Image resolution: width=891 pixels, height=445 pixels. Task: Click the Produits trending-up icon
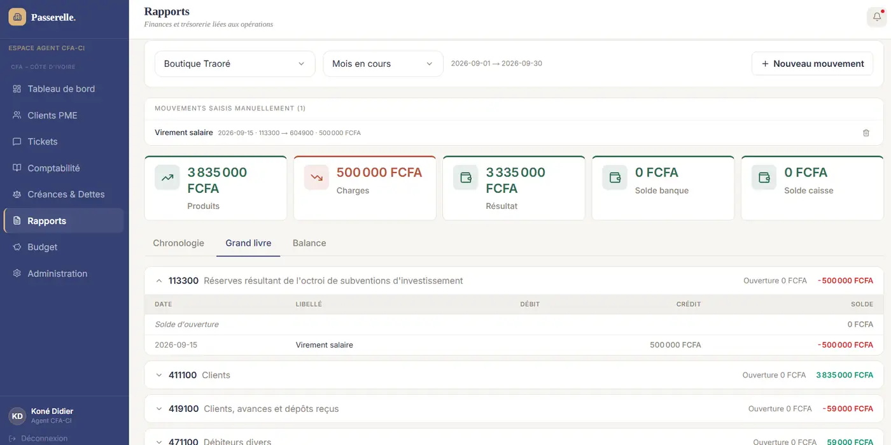[167, 178]
